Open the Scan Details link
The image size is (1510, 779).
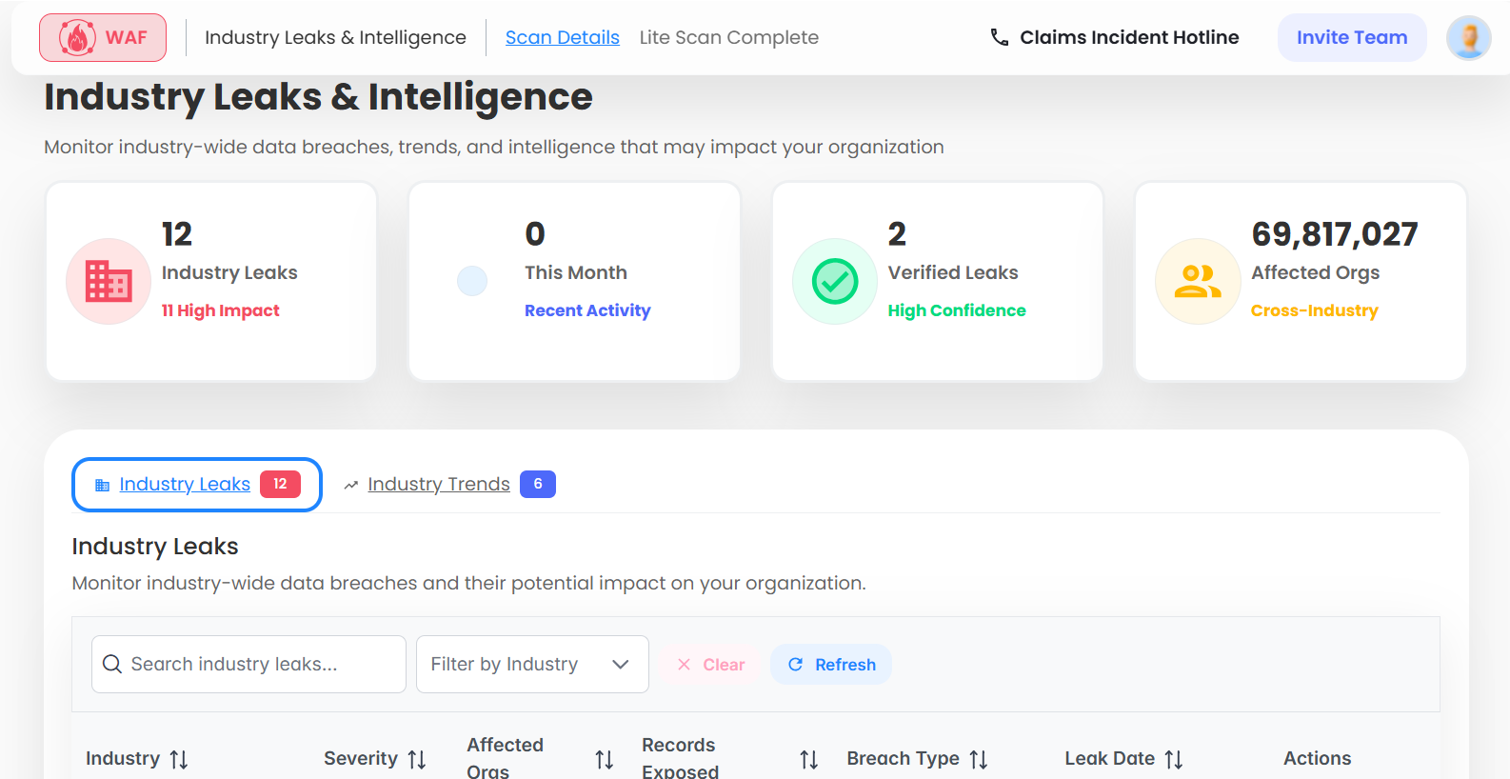[562, 37]
